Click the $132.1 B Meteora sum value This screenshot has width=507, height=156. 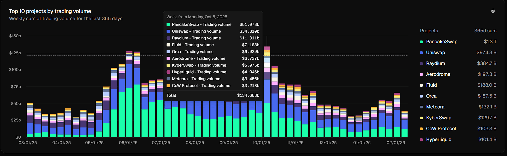click(488, 107)
